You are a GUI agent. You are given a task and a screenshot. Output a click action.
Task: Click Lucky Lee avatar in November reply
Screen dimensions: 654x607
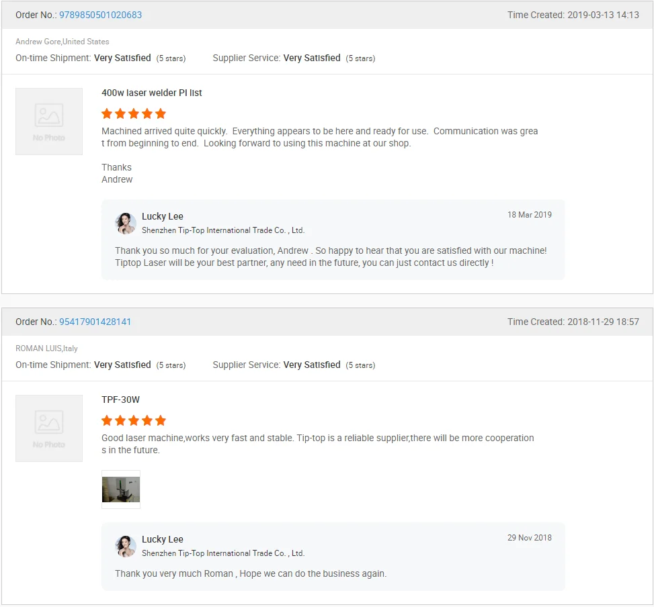pyautogui.click(x=126, y=547)
